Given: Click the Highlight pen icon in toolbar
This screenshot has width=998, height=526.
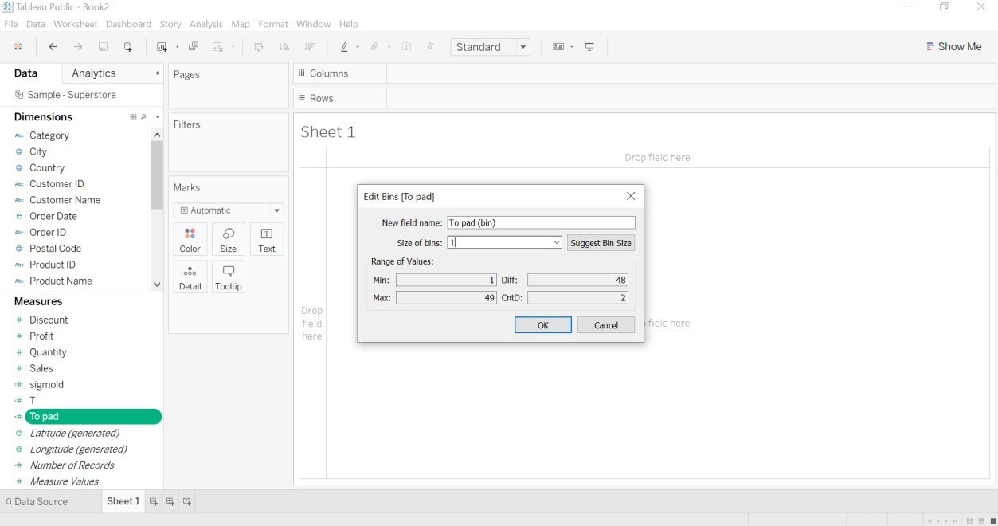Looking at the screenshot, I should pos(344,47).
